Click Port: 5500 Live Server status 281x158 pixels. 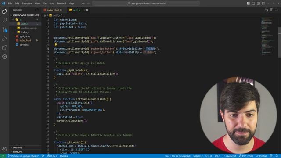pos(246,156)
